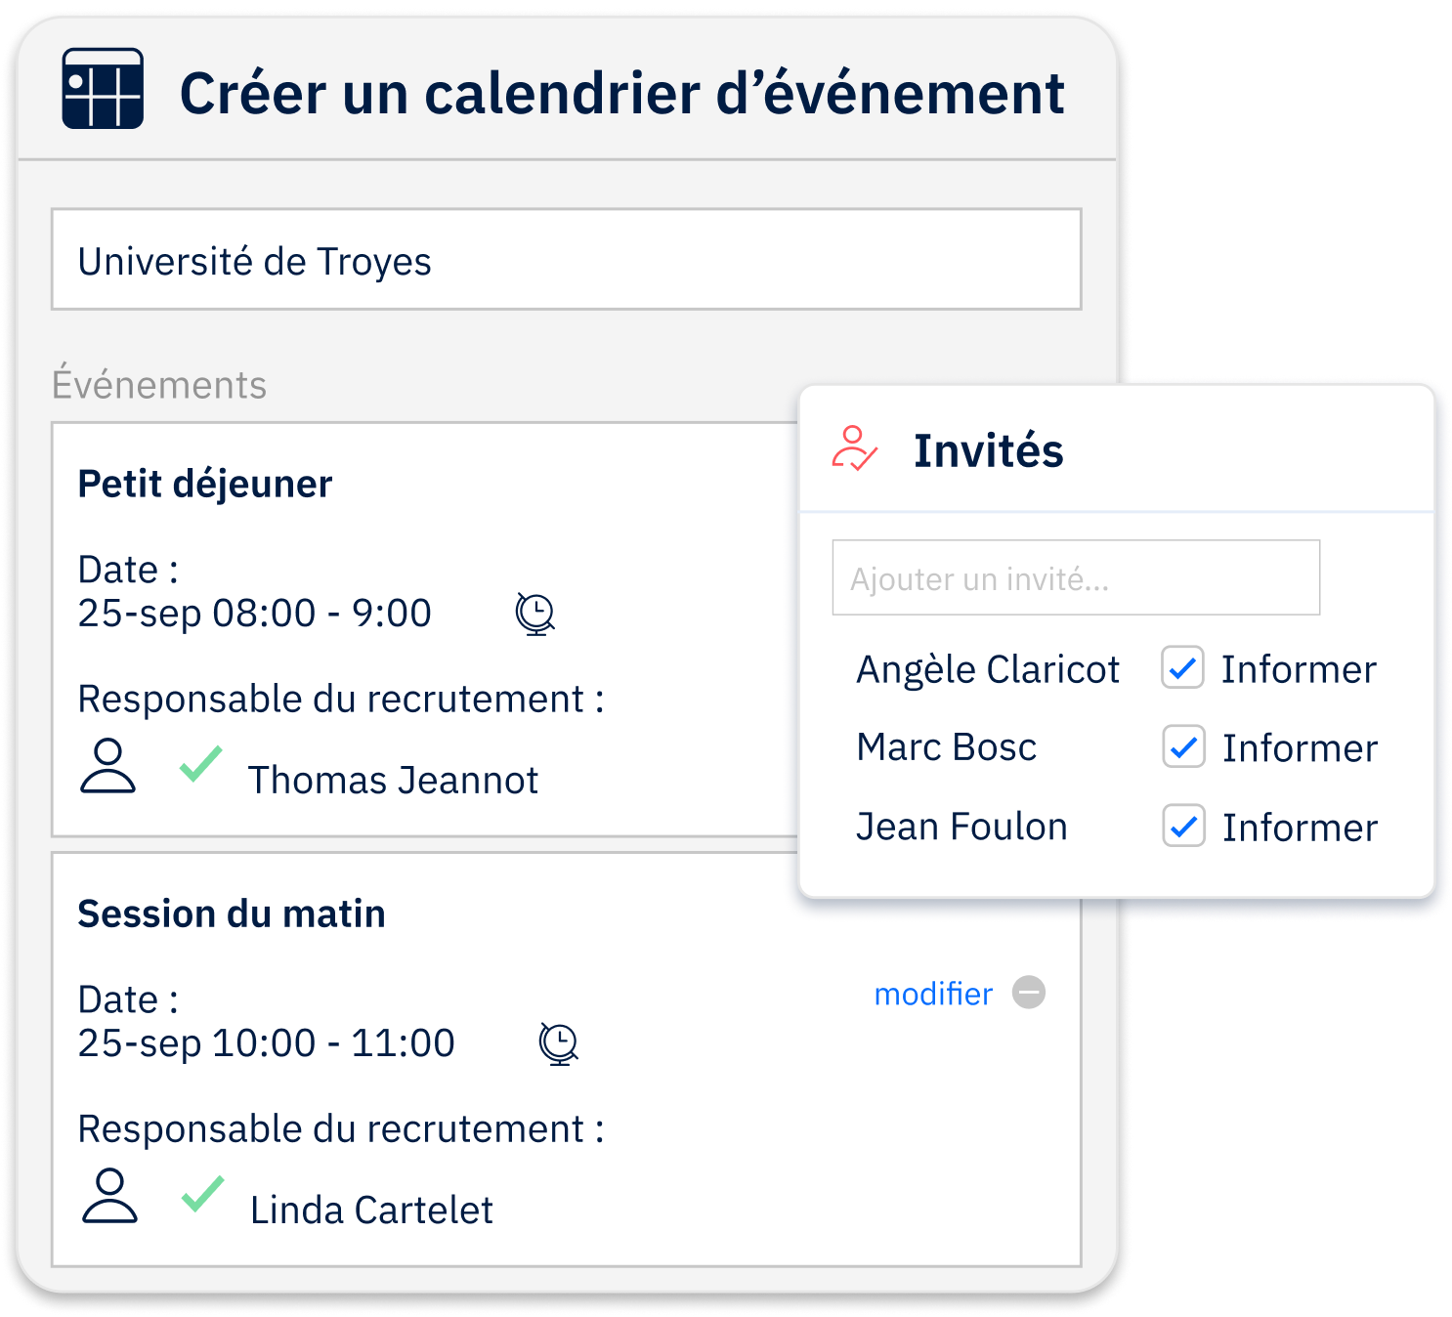Click person icon next to Thomas Jeannot
This screenshot has height=1317, width=1452.
[107, 766]
